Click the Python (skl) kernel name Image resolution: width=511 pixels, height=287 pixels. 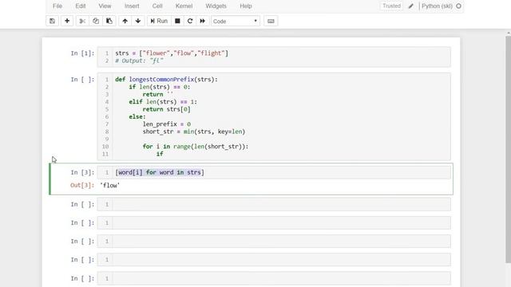point(437,6)
